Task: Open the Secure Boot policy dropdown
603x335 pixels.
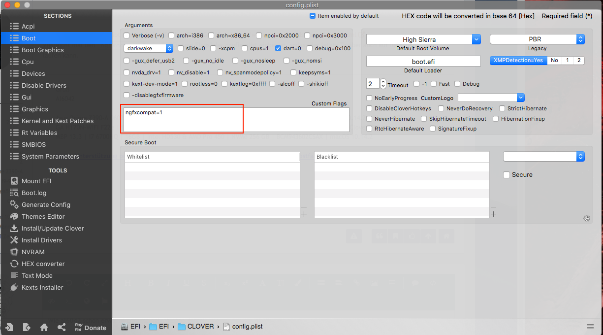Action: pos(544,156)
